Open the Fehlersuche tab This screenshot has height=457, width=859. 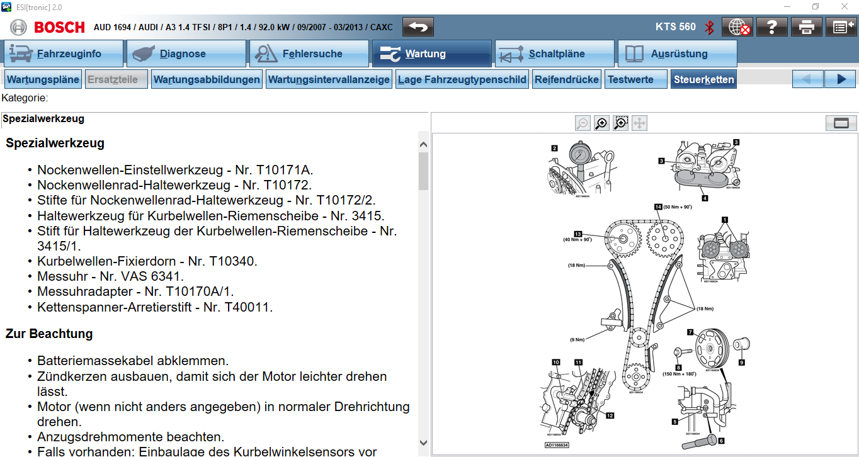click(309, 54)
